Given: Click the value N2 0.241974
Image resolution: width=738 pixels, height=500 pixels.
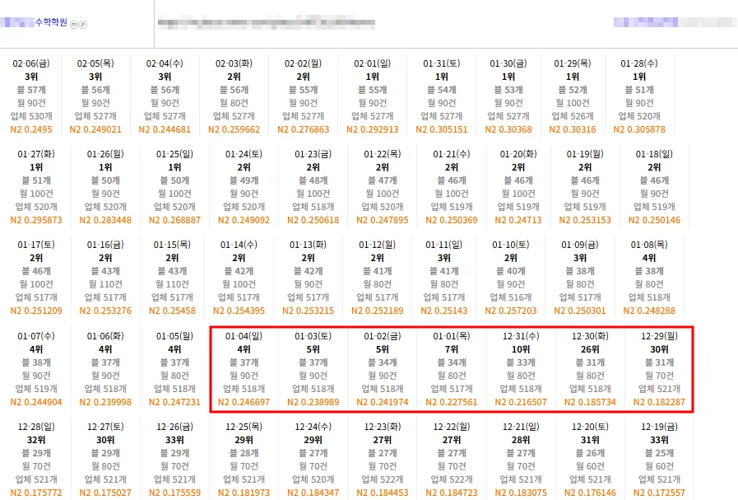Looking at the screenshot, I should [383, 402].
